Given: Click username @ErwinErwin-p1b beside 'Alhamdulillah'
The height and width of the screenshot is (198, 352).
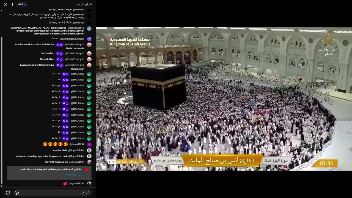Looking at the screenshot, I should click(75, 59).
